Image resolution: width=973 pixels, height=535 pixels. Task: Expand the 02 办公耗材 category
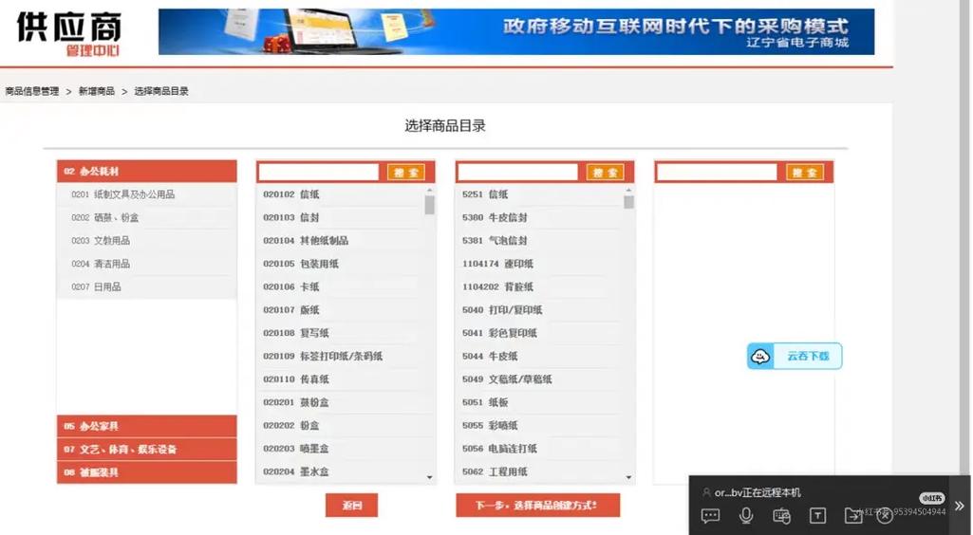146,171
